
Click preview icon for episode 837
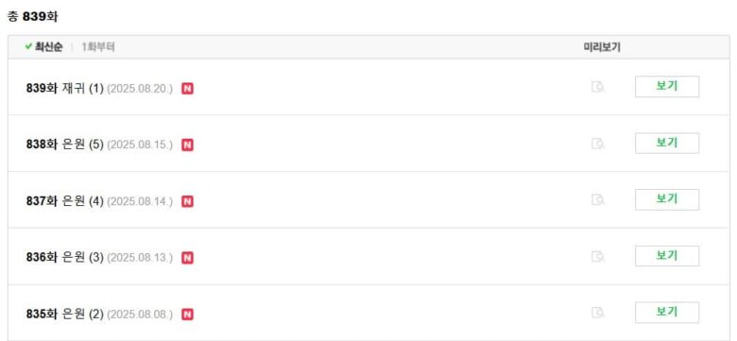[597, 199]
